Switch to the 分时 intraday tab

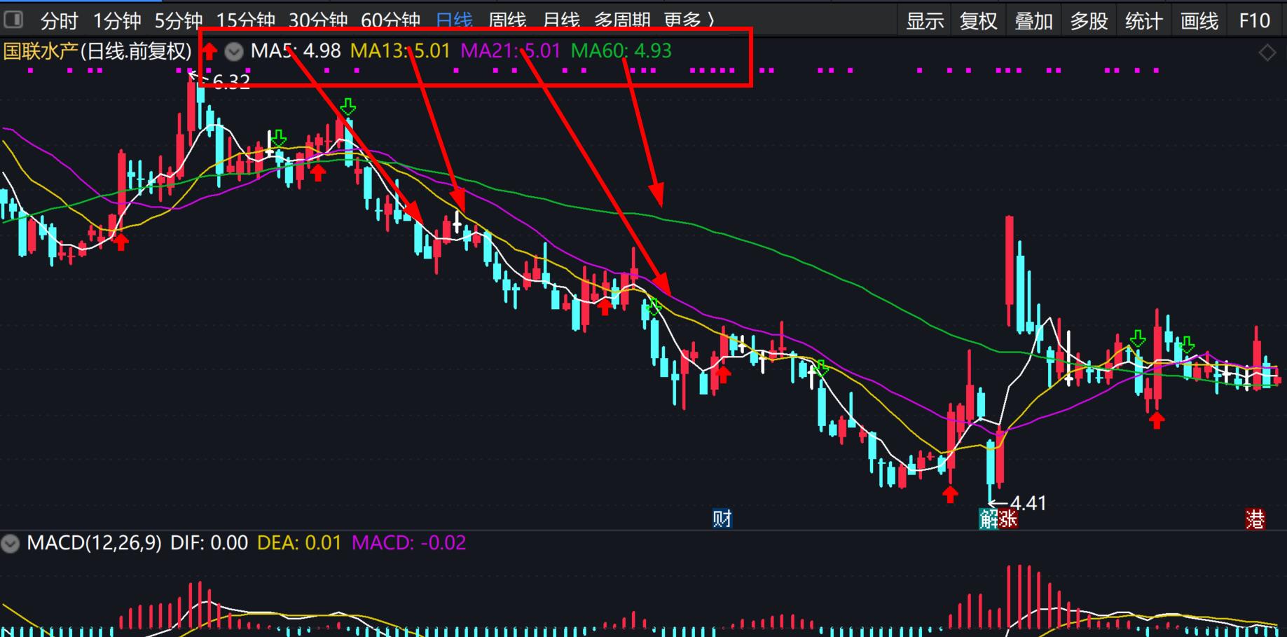[x=59, y=20]
